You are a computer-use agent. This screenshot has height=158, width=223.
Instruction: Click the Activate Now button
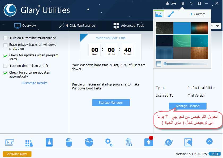click(17, 154)
